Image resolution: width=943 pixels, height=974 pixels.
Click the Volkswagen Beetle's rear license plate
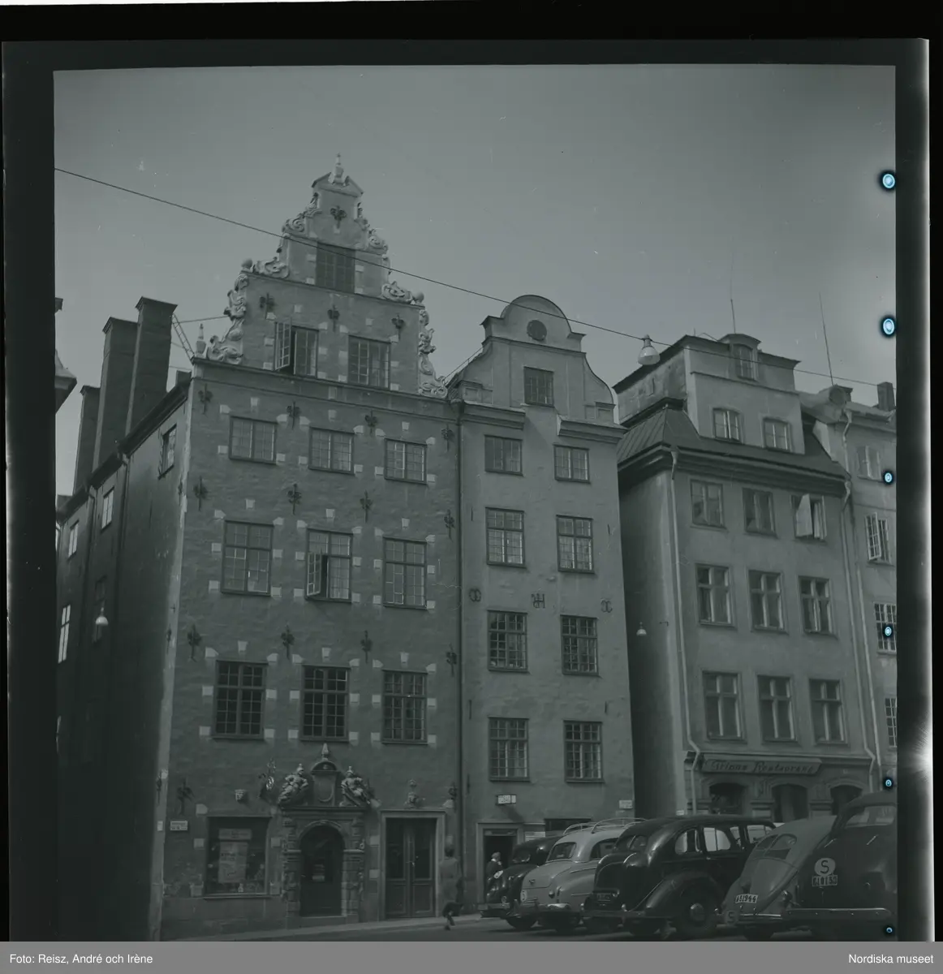tap(747, 899)
